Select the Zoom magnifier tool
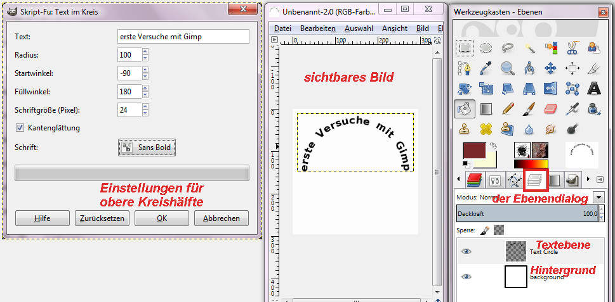615x302 pixels. [x=508, y=68]
